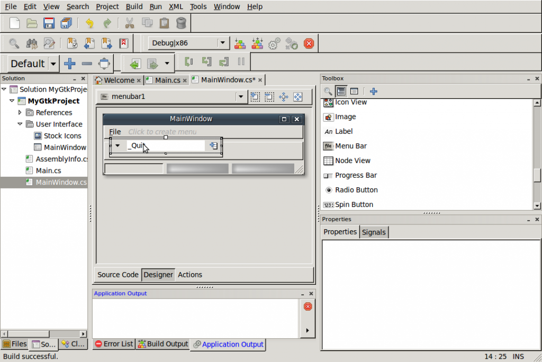Expand the References folder
This screenshot has height=362, width=542.
click(20, 112)
